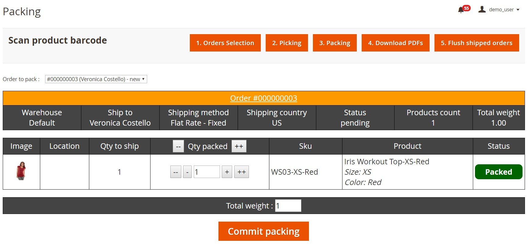Go to step 1. Orders Selection
This screenshot has height=246, width=528.
[225, 43]
